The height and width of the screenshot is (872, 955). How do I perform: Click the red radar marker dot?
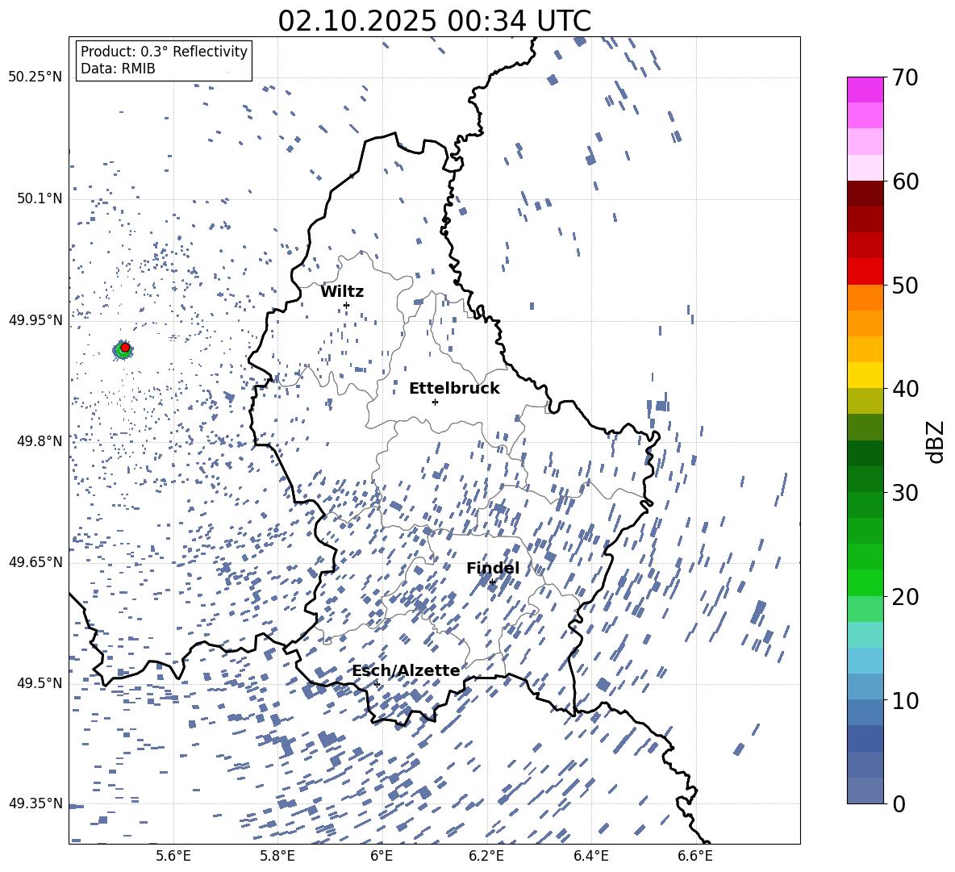pyautogui.click(x=125, y=348)
